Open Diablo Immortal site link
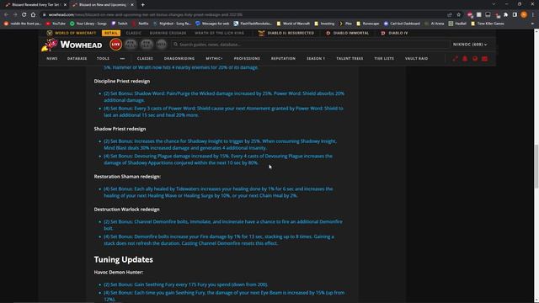The image size is (539, 303). click(x=347, y=33)
